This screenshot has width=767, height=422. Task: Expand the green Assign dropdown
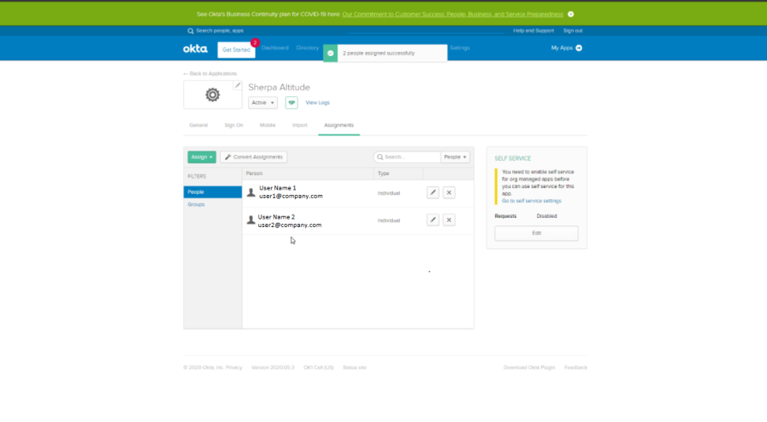point(201,157)
